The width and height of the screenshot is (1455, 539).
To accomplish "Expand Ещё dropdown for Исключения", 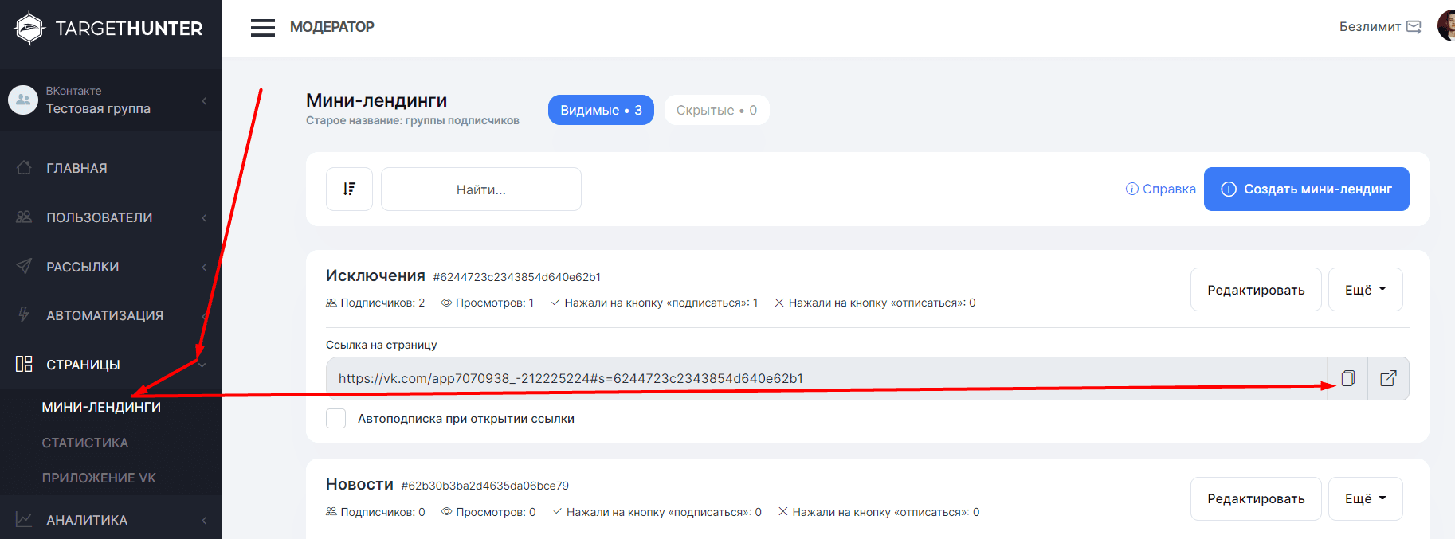I will [1365, 290].
